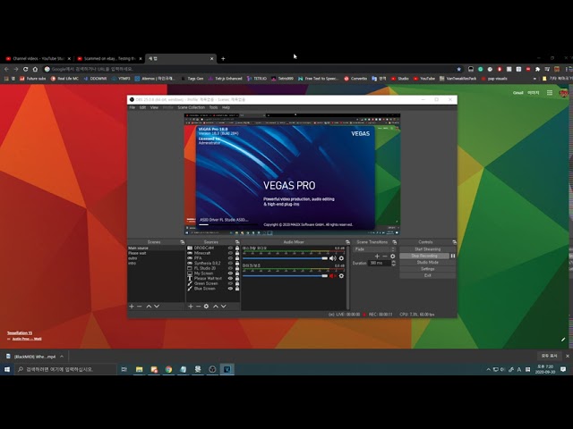Pop out the Scene Transitions dock panel
The height and width of the screenshot is (429, 573).
pos(394,242)
